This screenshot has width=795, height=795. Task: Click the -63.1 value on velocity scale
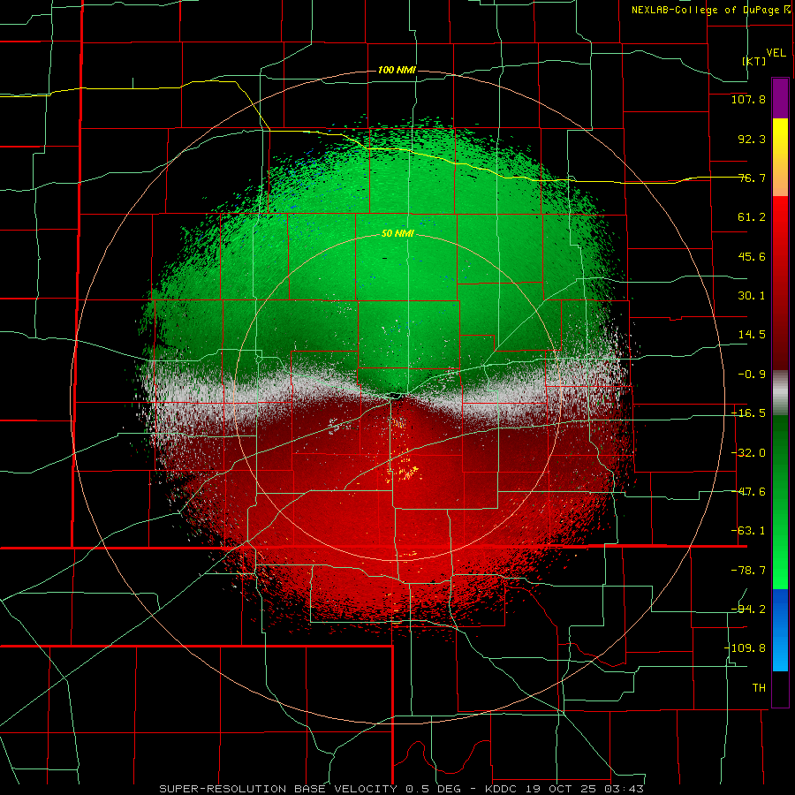tap(748, 531)
